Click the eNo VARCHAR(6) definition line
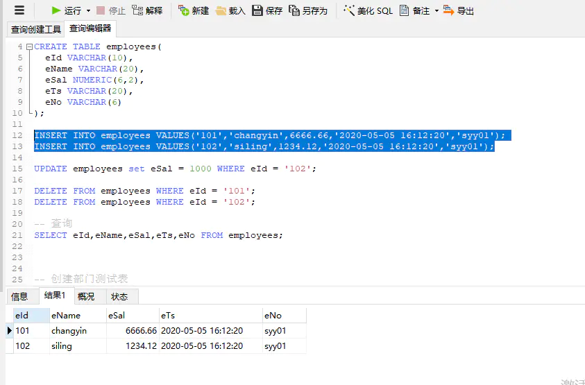The width and height of the screenshot is (585, 385). (83, 102)
